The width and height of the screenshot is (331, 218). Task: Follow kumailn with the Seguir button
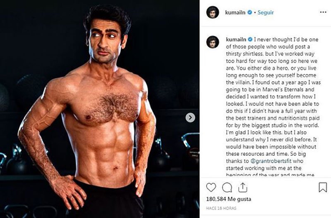tap(266, 12)
